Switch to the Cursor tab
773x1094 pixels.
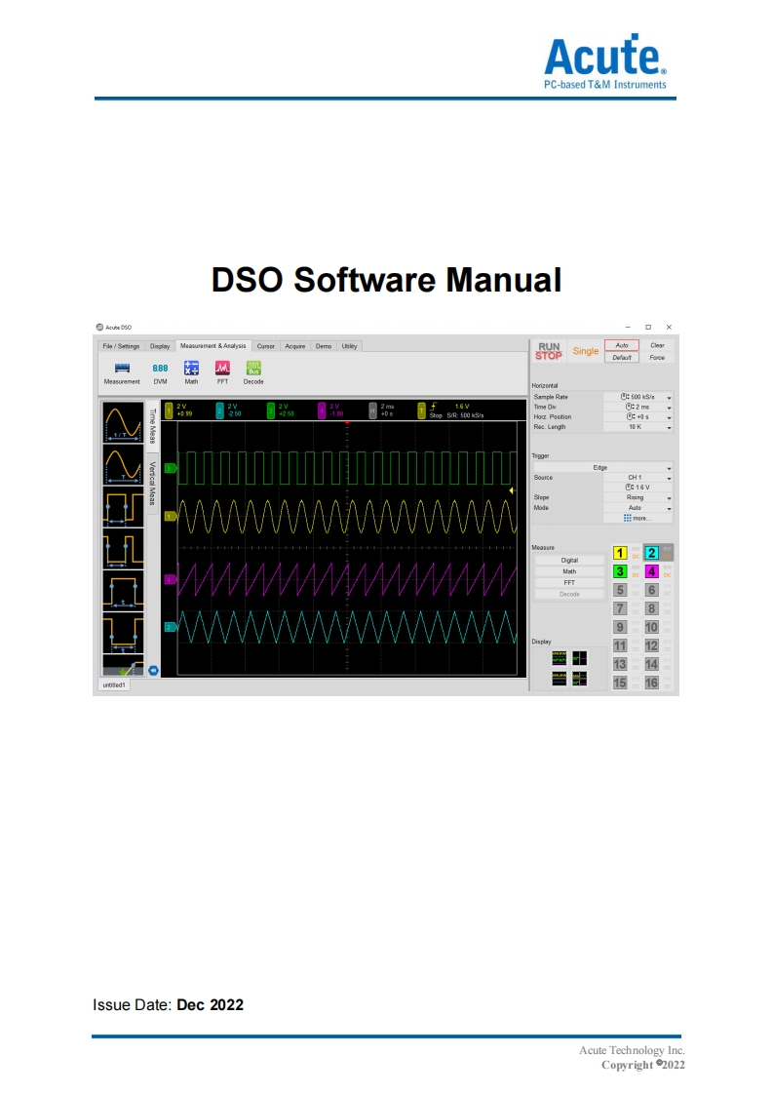(266, 346)
